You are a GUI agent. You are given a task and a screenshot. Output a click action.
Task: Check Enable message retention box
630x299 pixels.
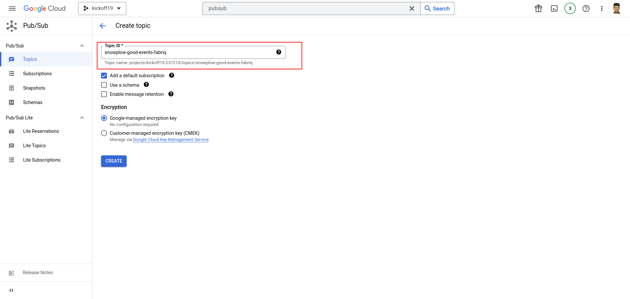104,94
